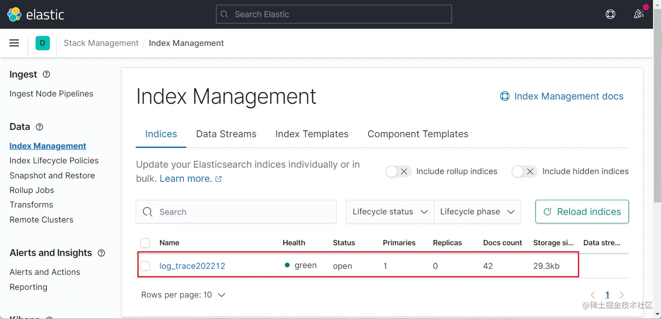Screen dimensions: 662x319
Task: Open the Lifecycle status dropdown
Action: 390,212
